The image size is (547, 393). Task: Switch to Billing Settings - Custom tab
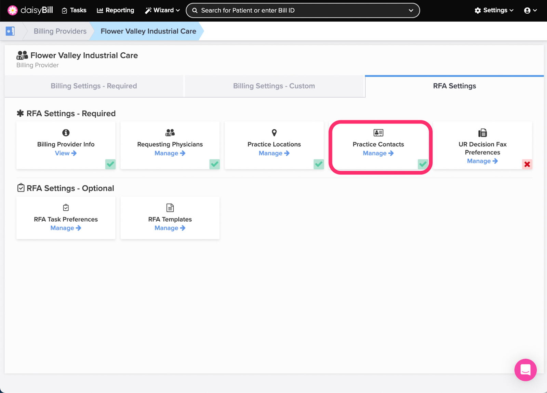(x=274, y=86)
